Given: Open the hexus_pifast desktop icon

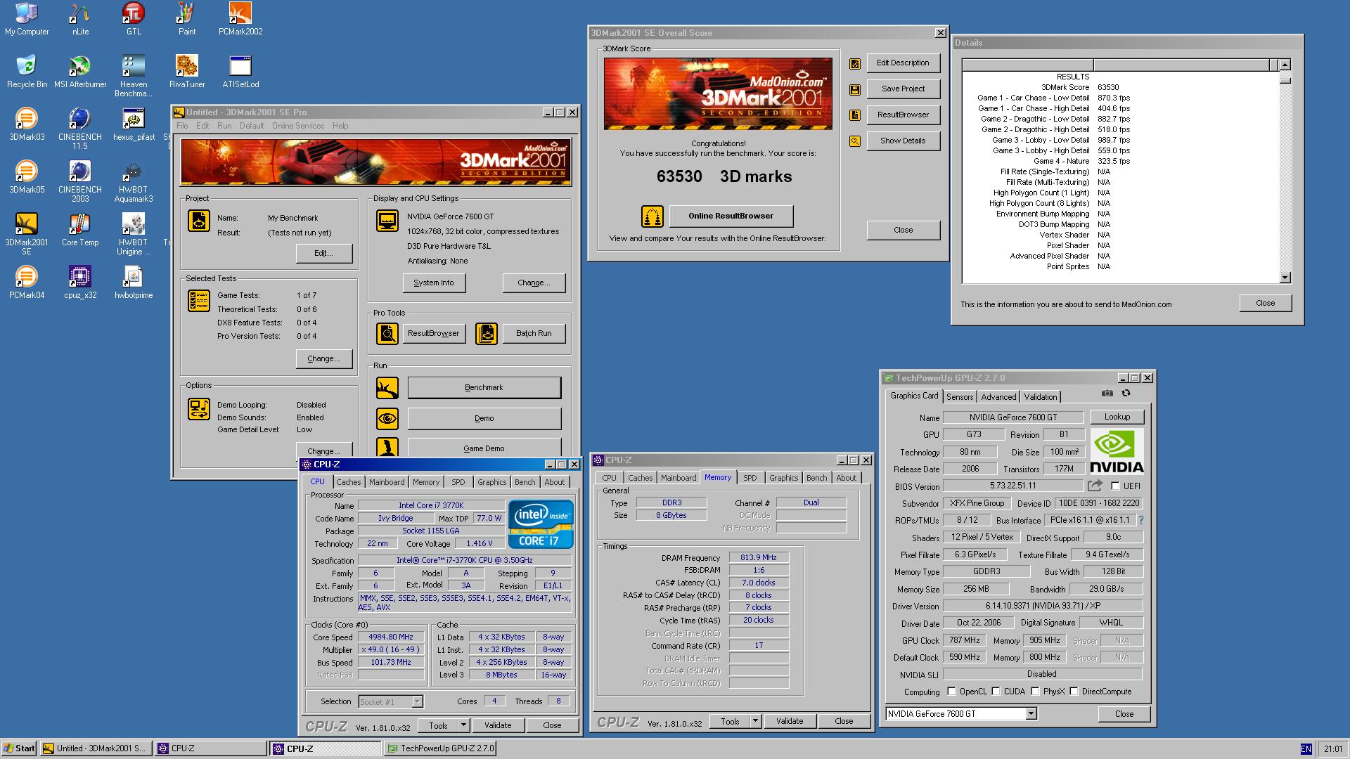Looking at the screenshot, I should point(134,124).
